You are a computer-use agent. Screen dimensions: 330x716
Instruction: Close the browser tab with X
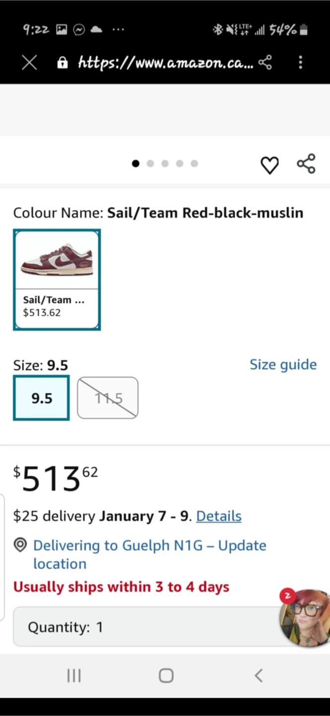click(29, 63)
